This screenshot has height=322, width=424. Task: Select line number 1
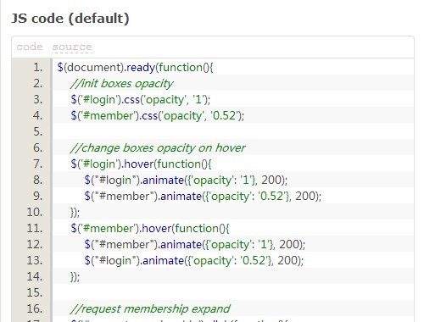pos(37,67)
